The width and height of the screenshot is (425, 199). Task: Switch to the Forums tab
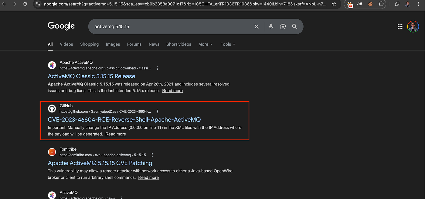(134, 44)
